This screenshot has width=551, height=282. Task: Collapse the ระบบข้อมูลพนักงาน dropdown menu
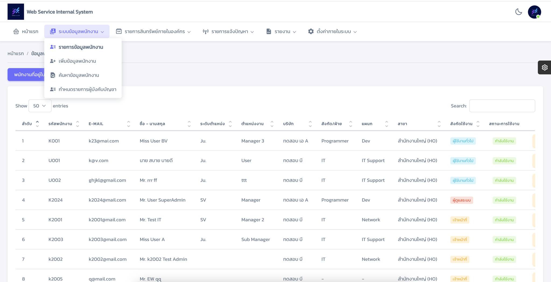pos(77,31)
